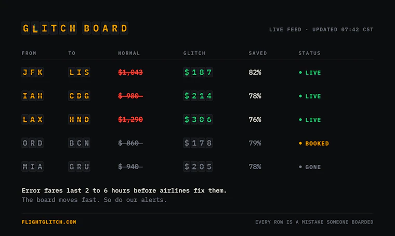Screen dimensions: 395x236
Task: Open the FLIGHTGLITCH.COM link
Action: pyautogui.click(x=49, y=222)
